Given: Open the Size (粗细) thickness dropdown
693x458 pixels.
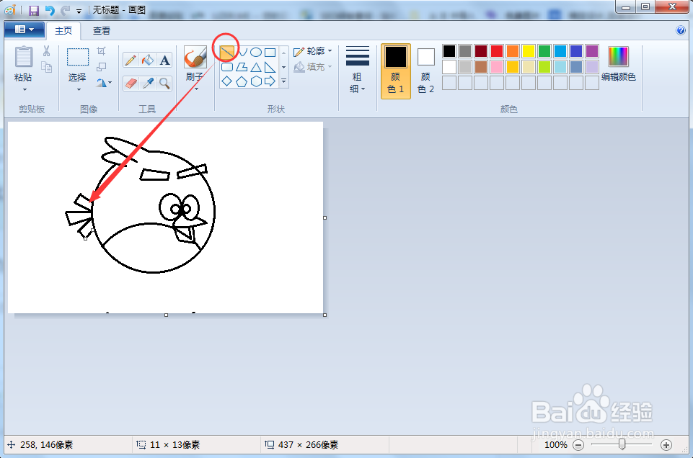Looking at the screenshot, I should click(x=358, y=70).
